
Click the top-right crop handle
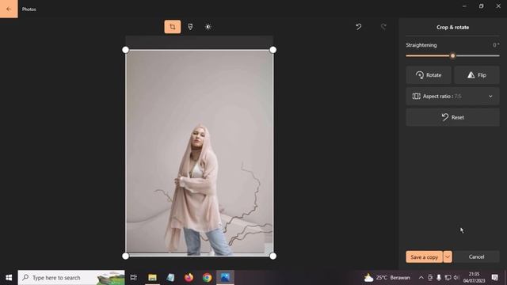pyautogui.click(x=273, y=50)
